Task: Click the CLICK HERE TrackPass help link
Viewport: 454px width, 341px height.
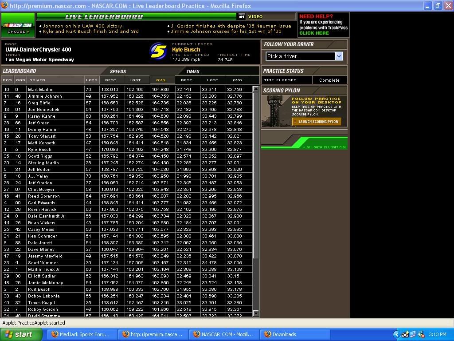Action: coord(314,33)
